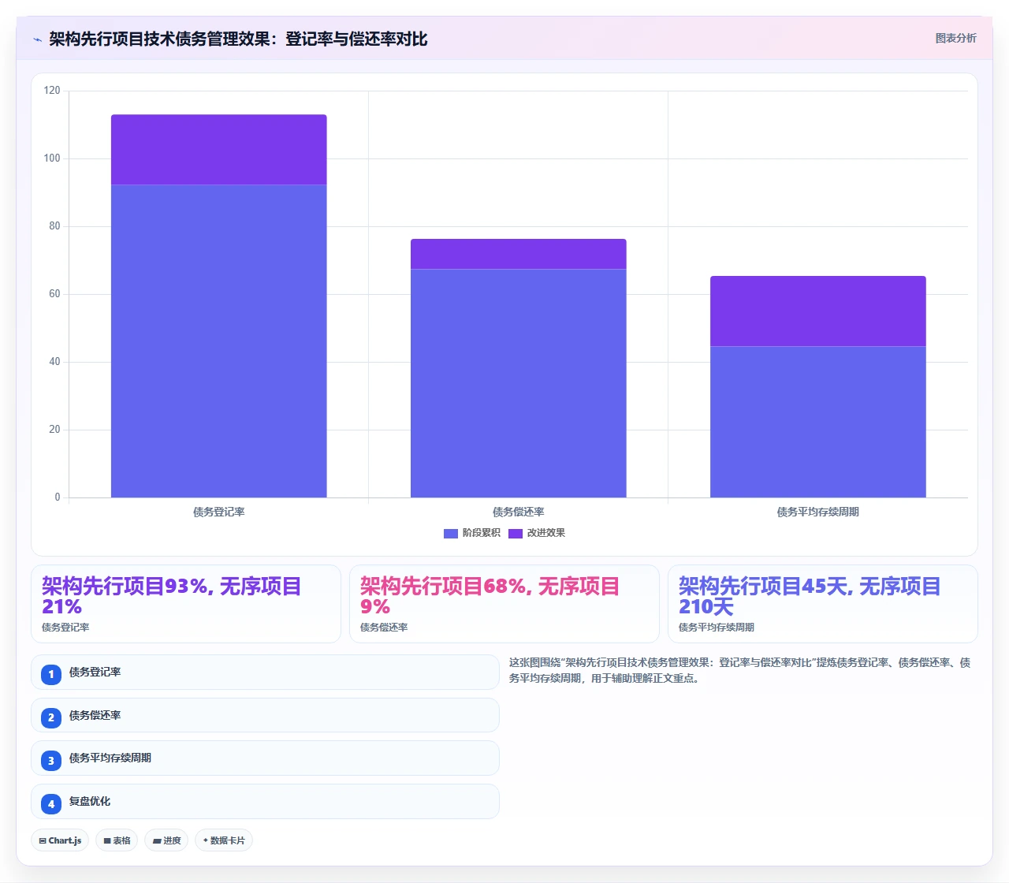
Task: Click the 数据卡片 tag chip
Action: (224, 840)
